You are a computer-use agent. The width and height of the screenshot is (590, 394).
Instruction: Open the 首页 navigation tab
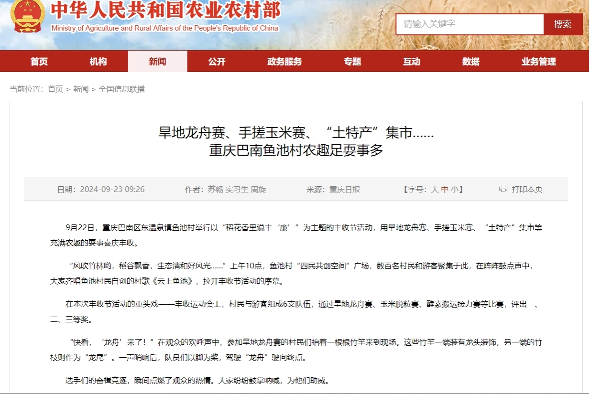pos(39,62)
